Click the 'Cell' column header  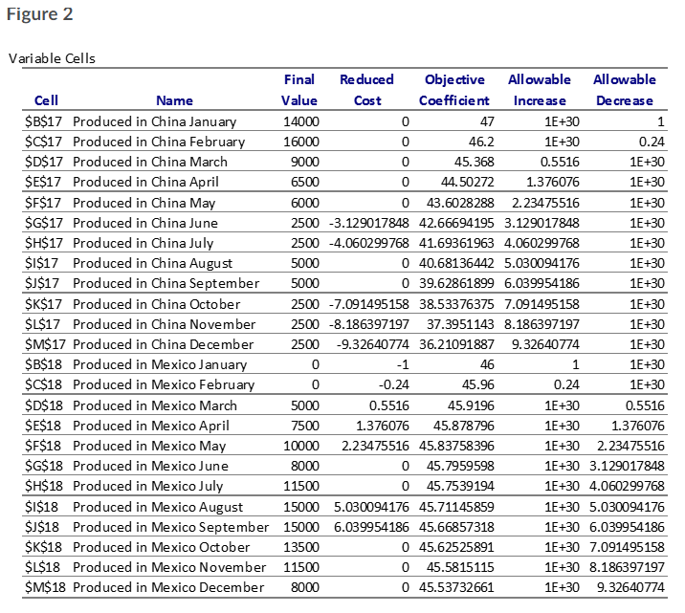coord(46,100)
